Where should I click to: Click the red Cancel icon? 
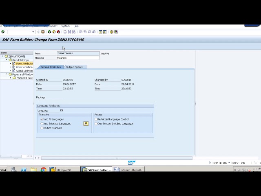click(x=58, y=32)
